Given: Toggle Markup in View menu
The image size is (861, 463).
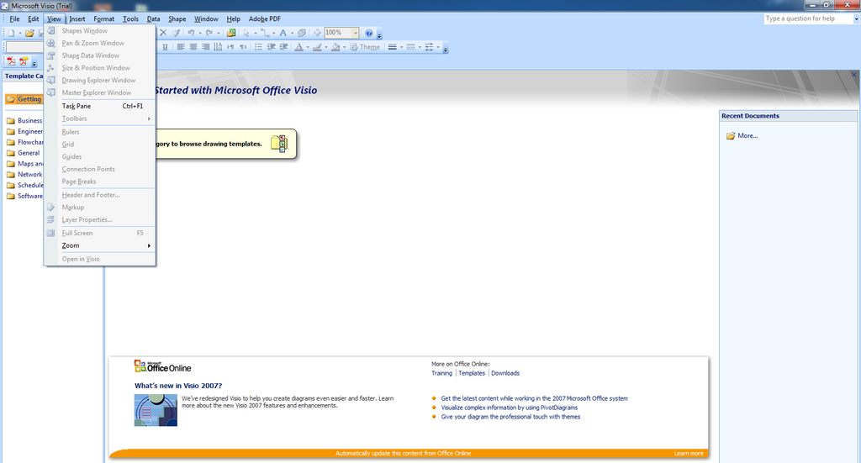Looking at the screenshot, I should pyautogui.click(x=100, y=208).
